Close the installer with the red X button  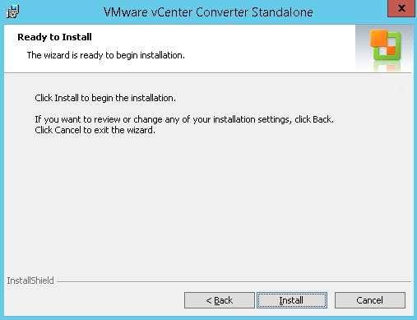tap(401, 8)
